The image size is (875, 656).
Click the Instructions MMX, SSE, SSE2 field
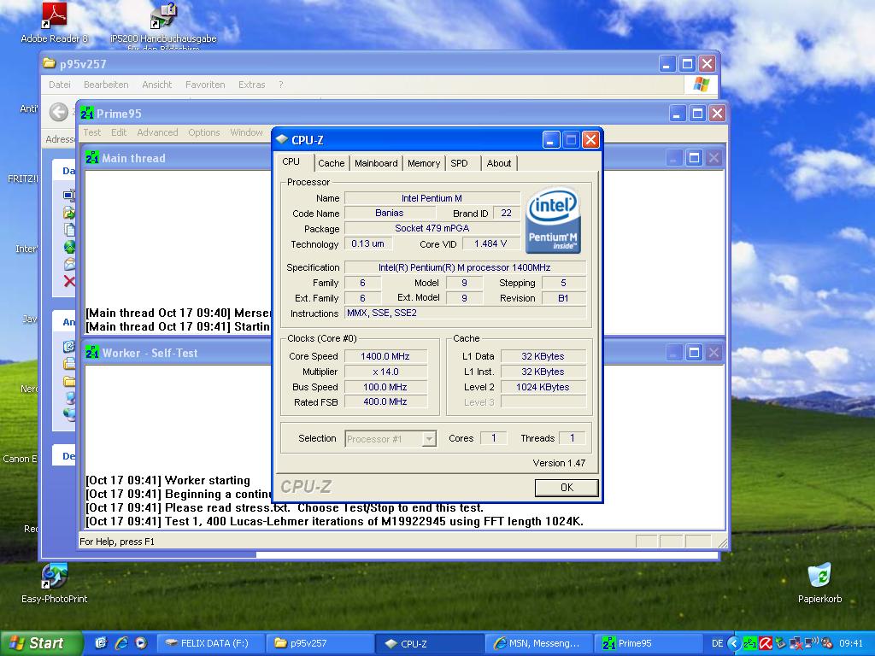pos(465,313)
